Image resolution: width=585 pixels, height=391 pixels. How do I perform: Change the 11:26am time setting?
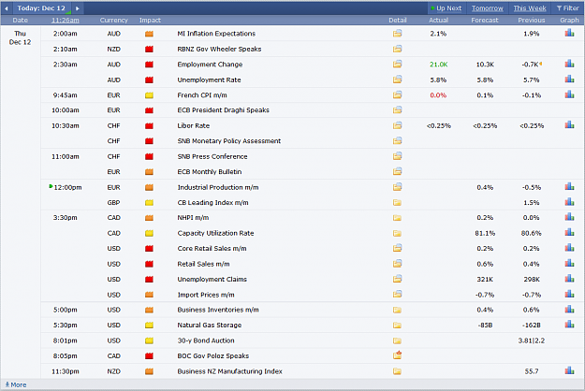pos(66,21)
